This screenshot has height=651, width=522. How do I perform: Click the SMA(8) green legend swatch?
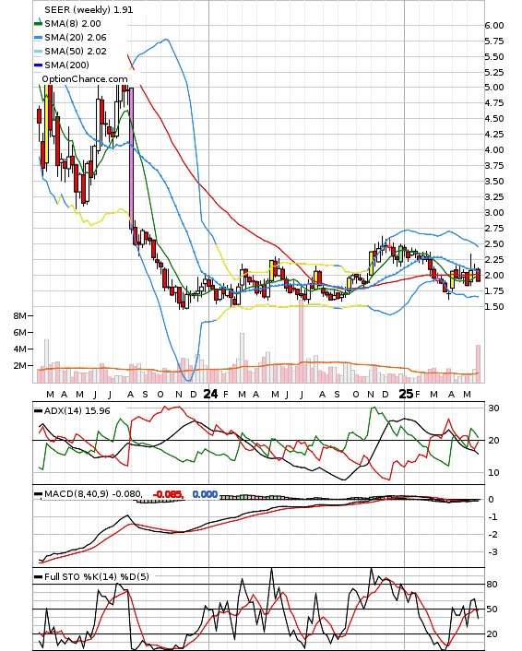pos(38,24)
